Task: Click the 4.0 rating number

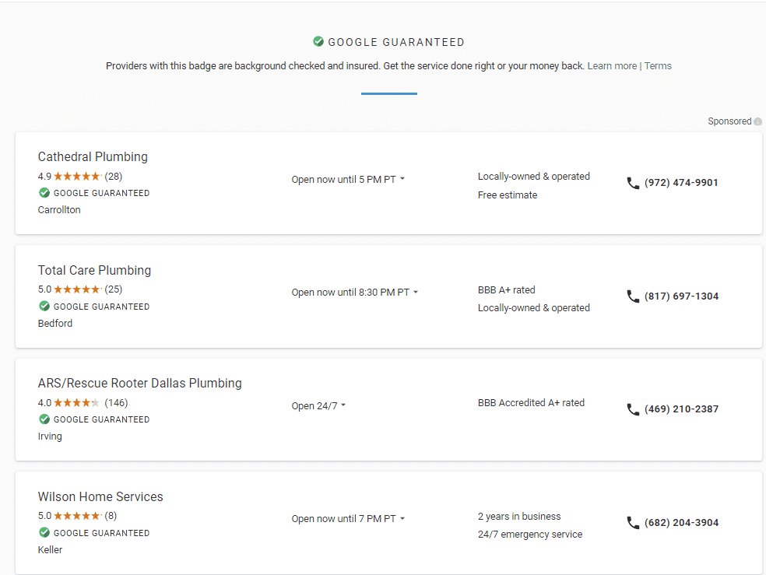Action: click(x=44, y=403)
